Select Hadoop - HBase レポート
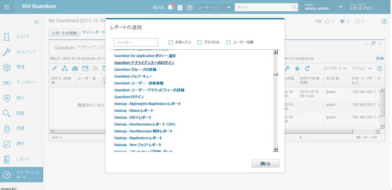Viewport: 392px width, 190px height. point(134,110)
